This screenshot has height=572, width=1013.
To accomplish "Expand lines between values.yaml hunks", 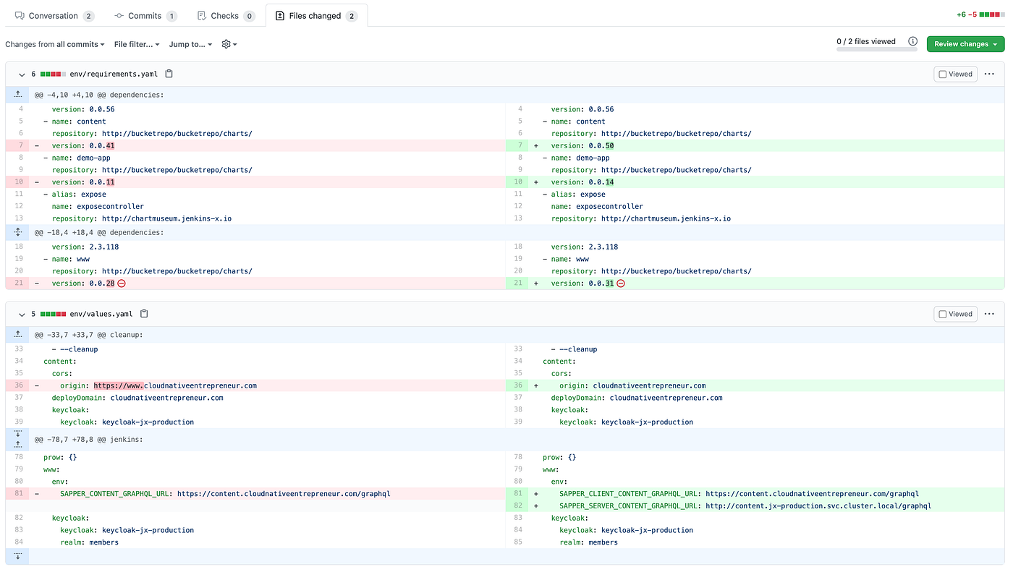I will click(x=17, y=439).
